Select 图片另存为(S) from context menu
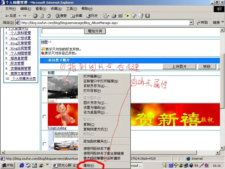The width and height of the screenshot is (225, 169). point(95,103)
